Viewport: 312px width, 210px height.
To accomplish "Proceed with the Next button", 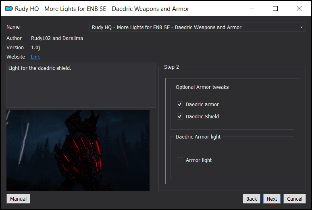I will click(x=272, y=199).
